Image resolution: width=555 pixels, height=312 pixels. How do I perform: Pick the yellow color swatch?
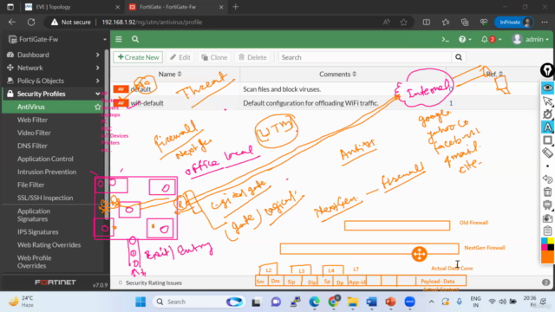click(x=551, y=241)
